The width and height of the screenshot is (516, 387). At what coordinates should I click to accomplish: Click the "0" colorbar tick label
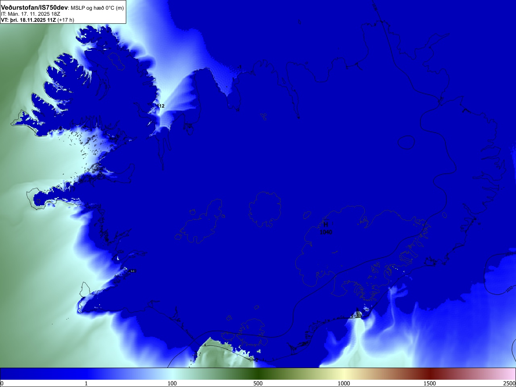pos(2,383)
